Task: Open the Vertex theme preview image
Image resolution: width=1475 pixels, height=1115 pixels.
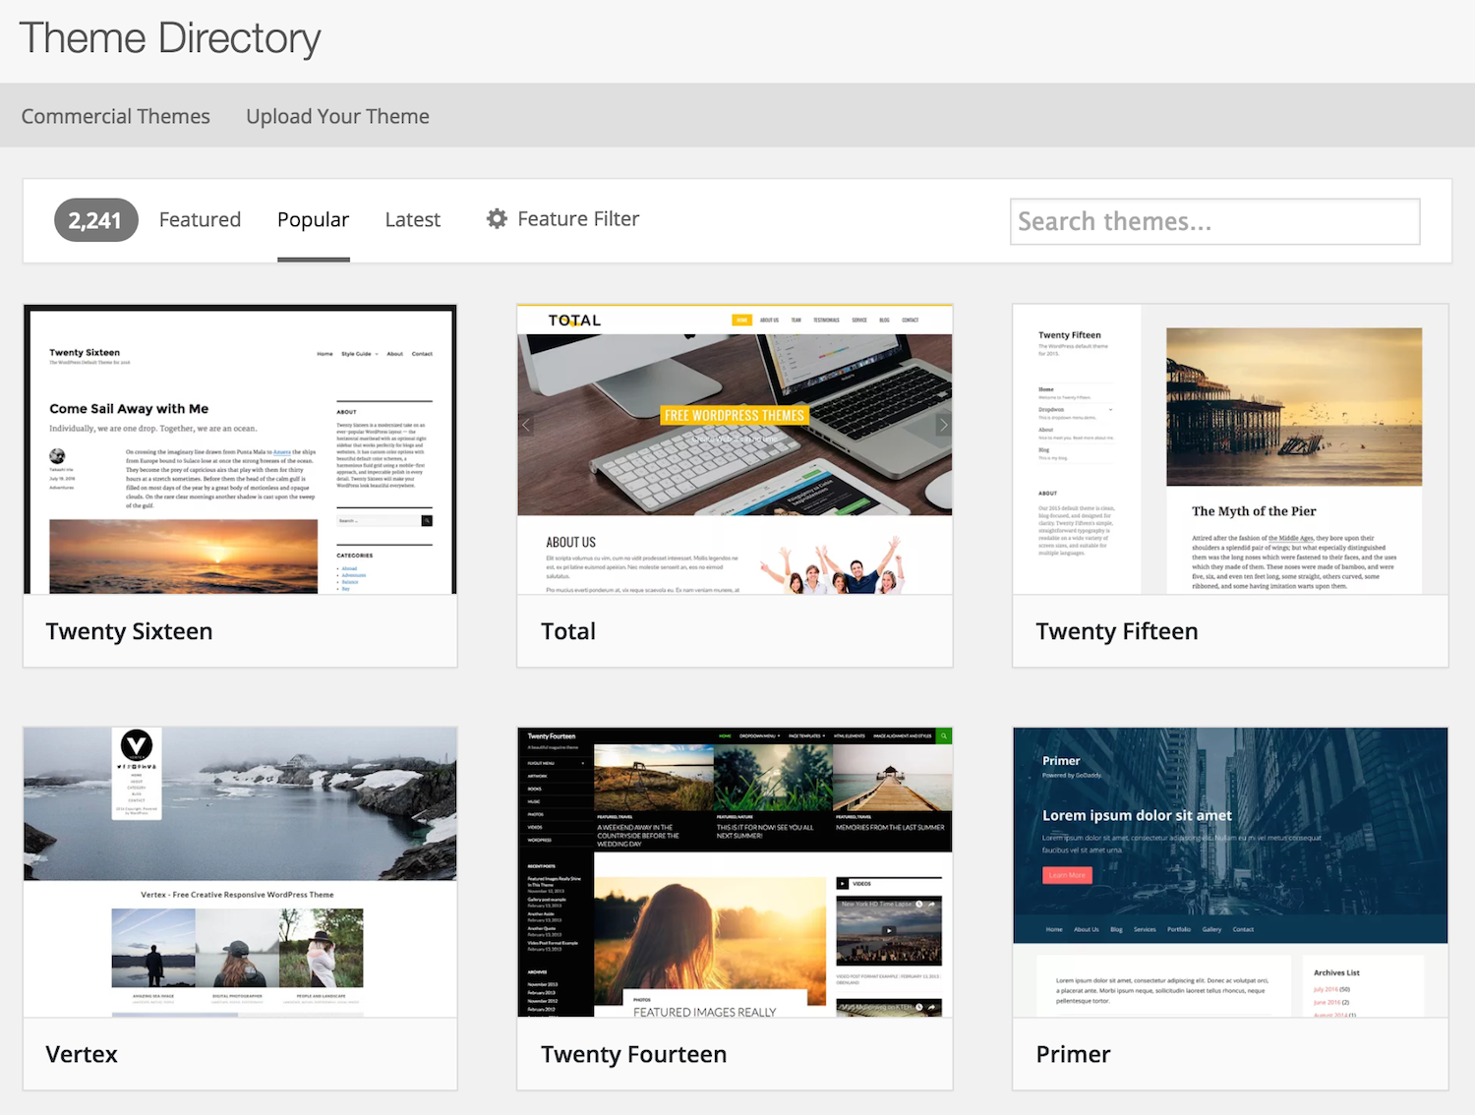Action: tap(240, 872)
